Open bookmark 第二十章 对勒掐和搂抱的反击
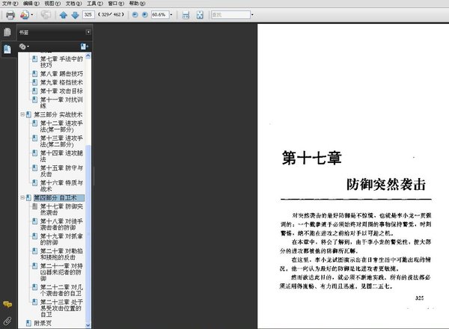 pos(61,254)
